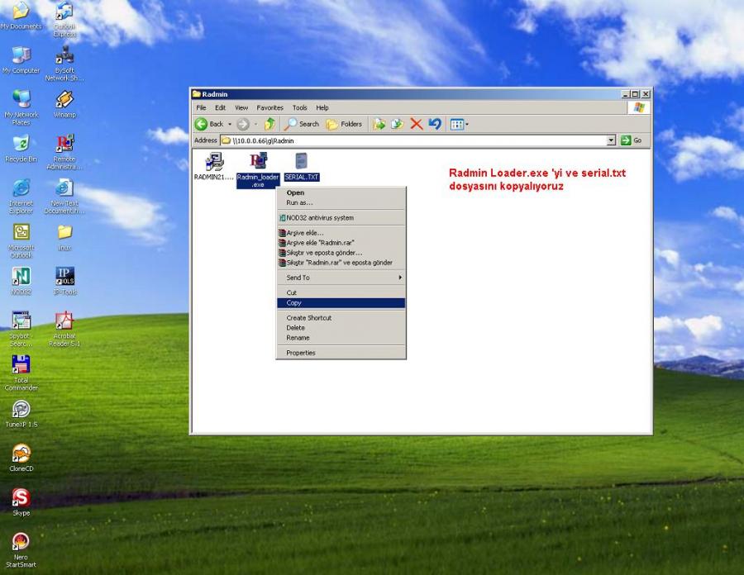Launch Total Commander desktop shortcut

(21, 373)
